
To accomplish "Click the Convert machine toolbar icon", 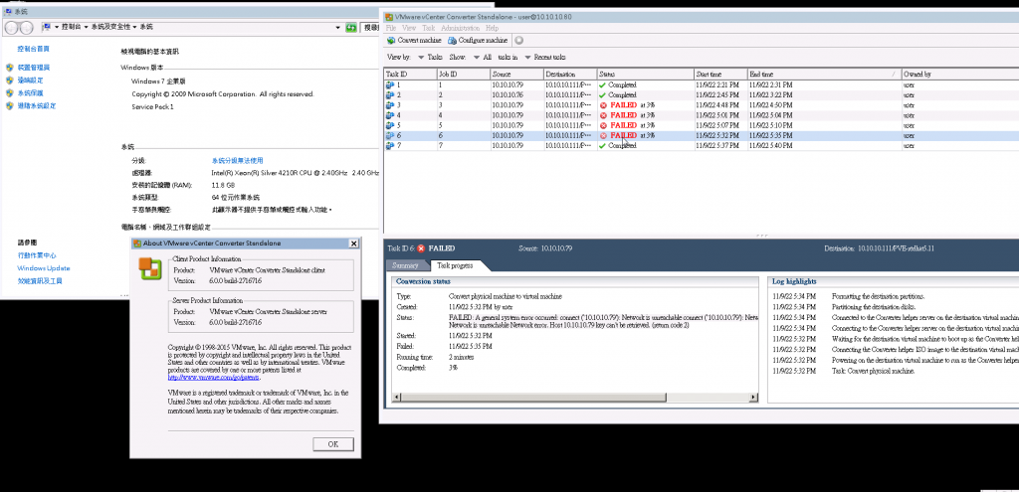I will (x=391, y=40).
